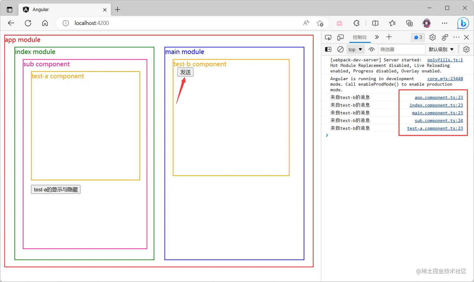Open the 默认级别 log level dropdown
Screen dimensions: 474x282
441,49
